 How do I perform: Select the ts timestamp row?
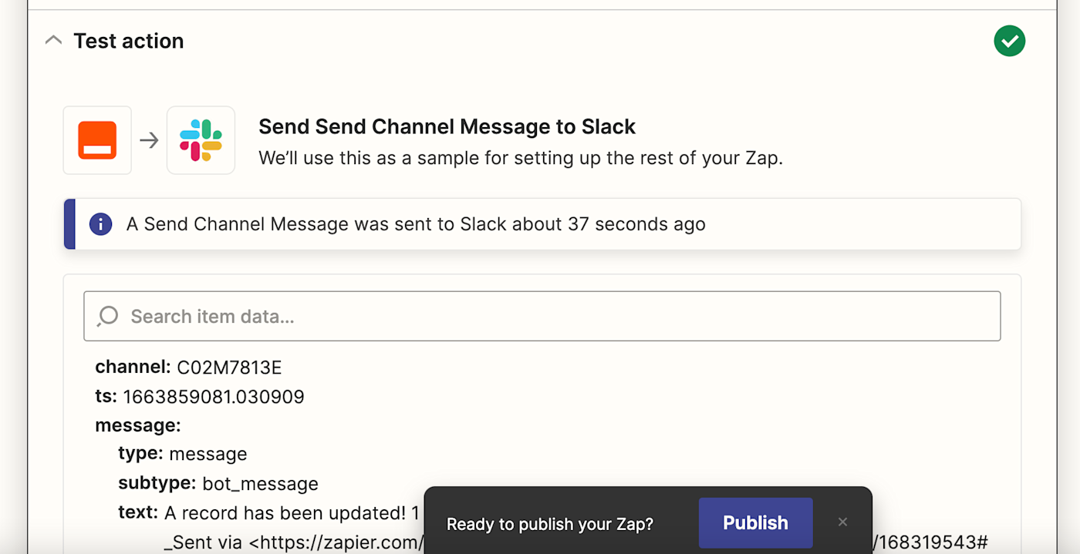[200, 397]
